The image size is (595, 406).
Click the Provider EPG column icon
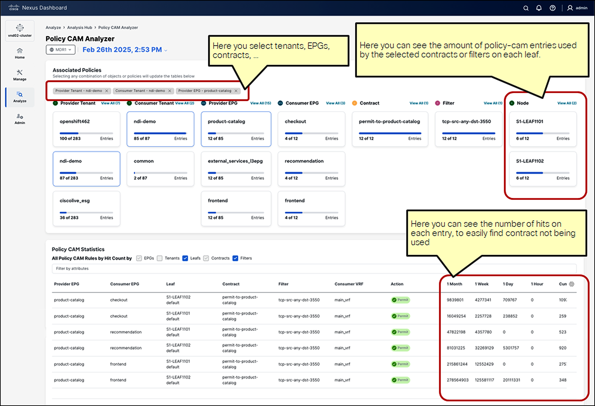[x=204, y=103]
